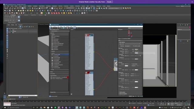Click Pick Material from Object eyedropper
This screenshot has height=109, width=194.
52,28
